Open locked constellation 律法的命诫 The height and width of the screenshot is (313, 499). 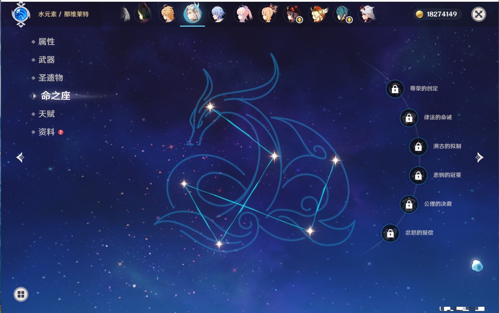pos(409,118)
